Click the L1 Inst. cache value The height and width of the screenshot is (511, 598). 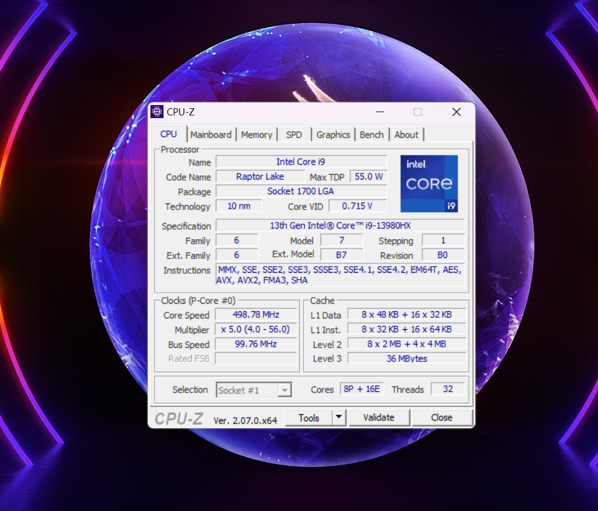(407, 329)
